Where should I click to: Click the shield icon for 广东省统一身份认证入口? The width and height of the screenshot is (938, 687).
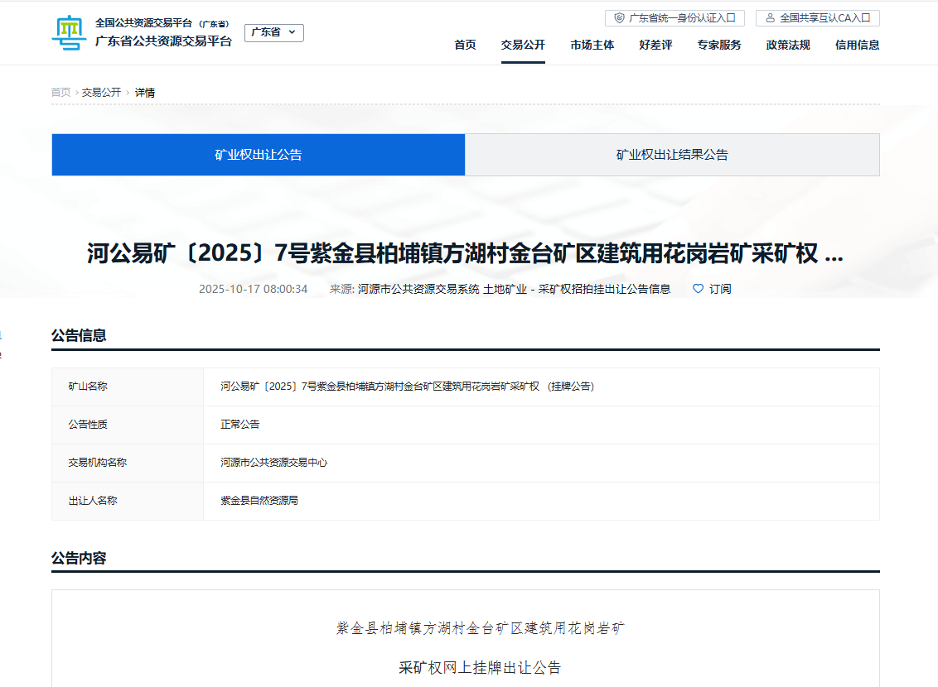[619, 17]
